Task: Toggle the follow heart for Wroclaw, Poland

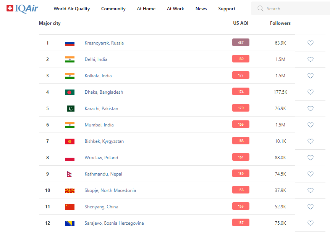Action: 311,158
